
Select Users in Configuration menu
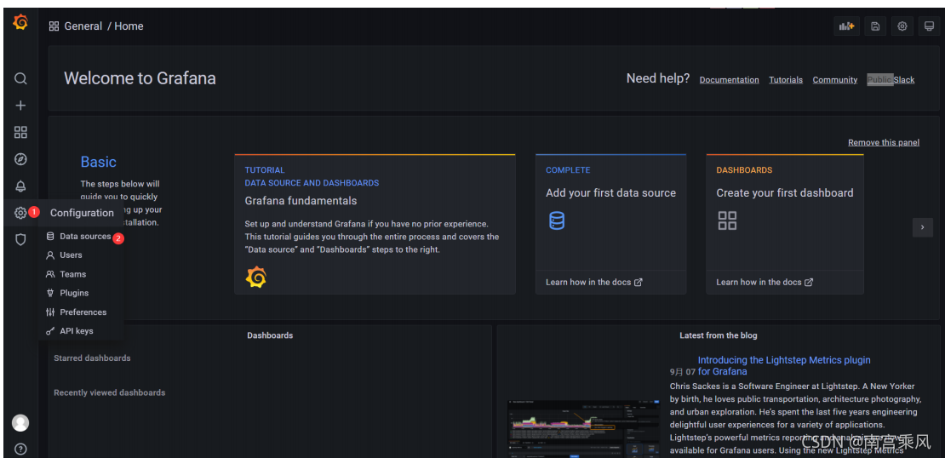[x=82, y=255]
